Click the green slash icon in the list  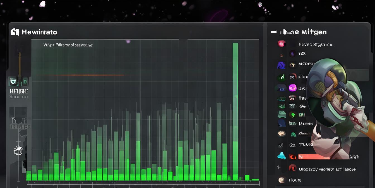pos(281,77)
